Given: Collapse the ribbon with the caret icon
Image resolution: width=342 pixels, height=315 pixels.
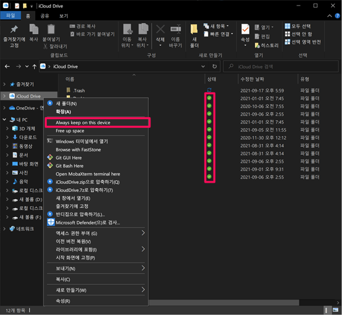Looking at the screenshot, I should click(330, 16).
